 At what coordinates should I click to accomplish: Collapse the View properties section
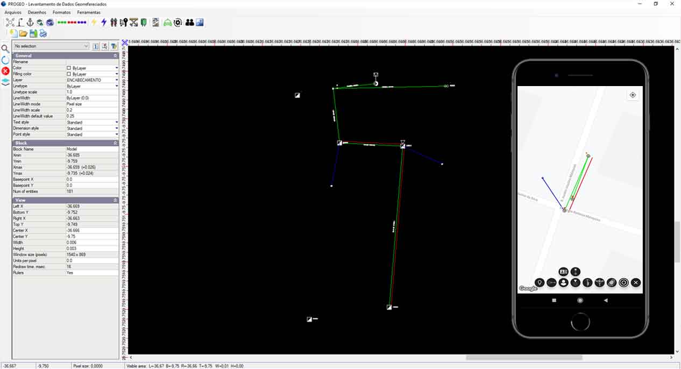tap(115, 200)
